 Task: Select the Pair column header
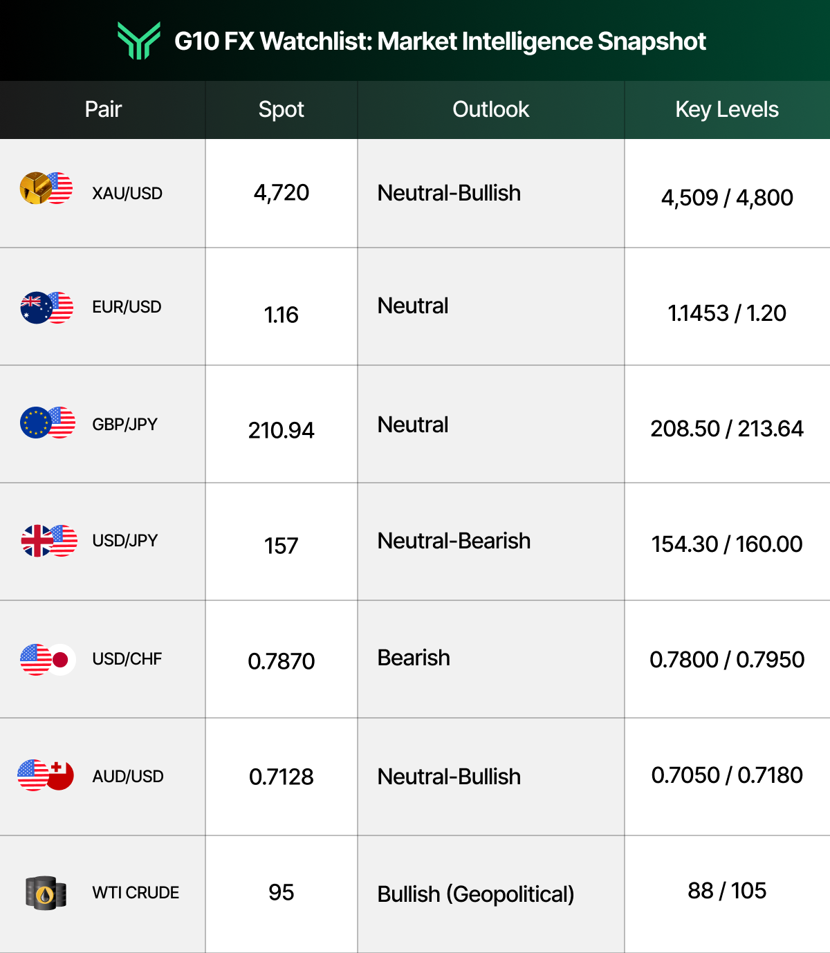click(103, 109)
